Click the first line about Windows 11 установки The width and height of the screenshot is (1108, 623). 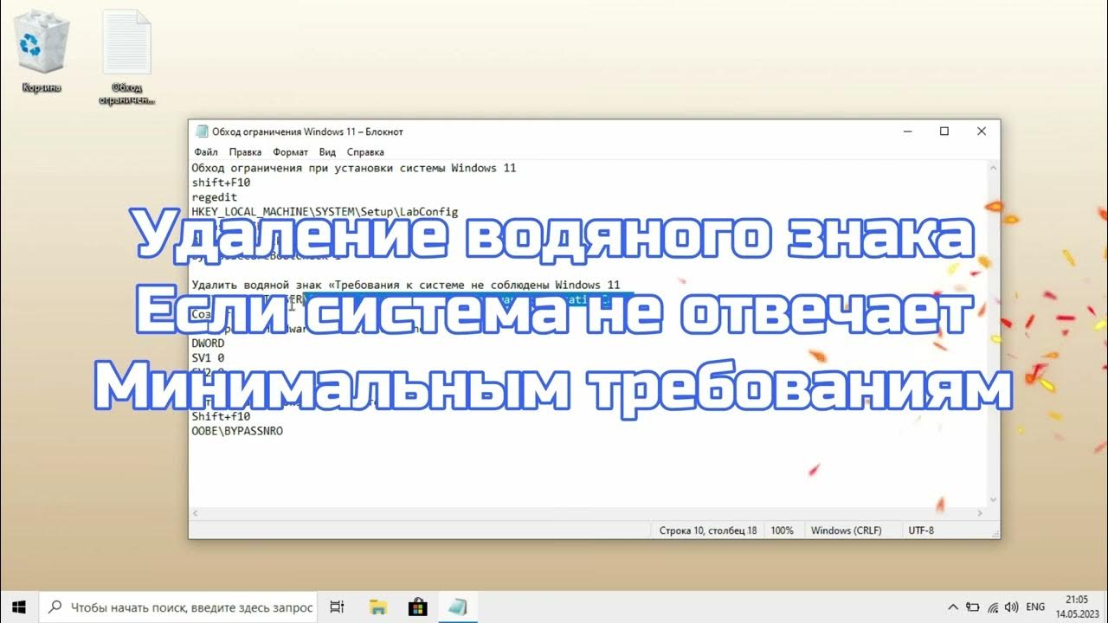353,168
